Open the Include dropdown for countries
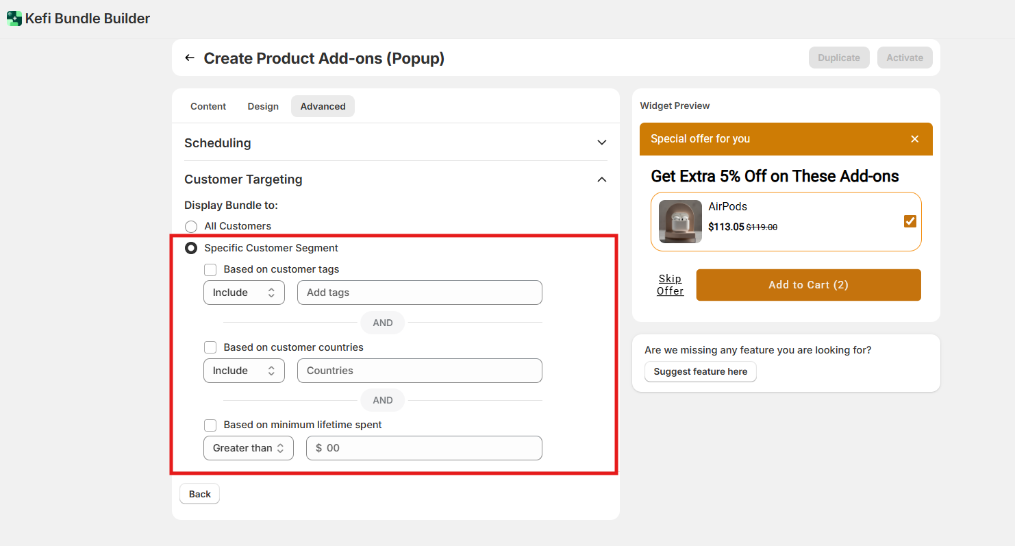The width and height of the screenshot is (1015, 546). click(x=244, y=371)
